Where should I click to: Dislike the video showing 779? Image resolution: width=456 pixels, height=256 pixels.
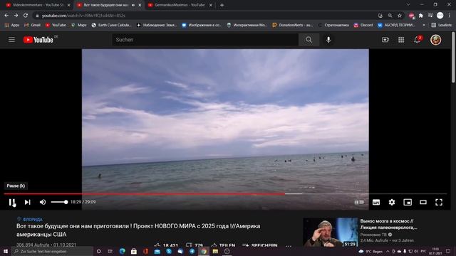[195, 245]
